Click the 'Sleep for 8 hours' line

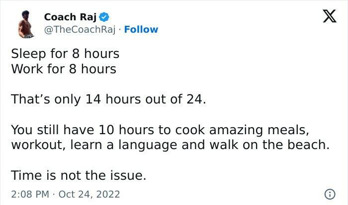[x=65, y=53]
